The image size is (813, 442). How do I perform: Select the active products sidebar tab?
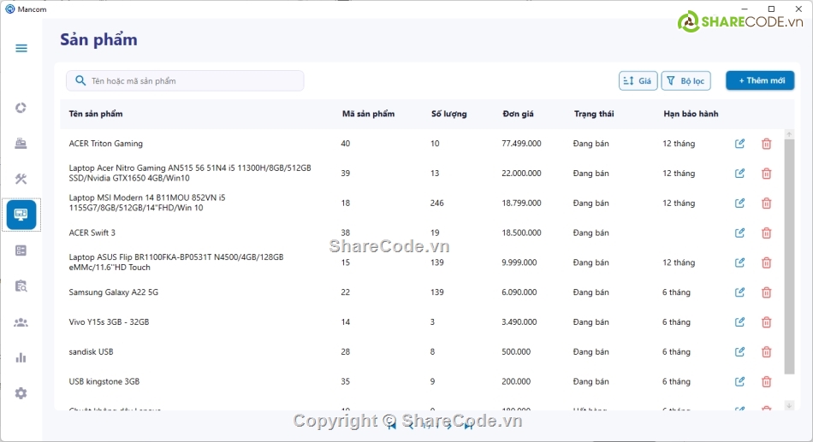click(21, 215)
